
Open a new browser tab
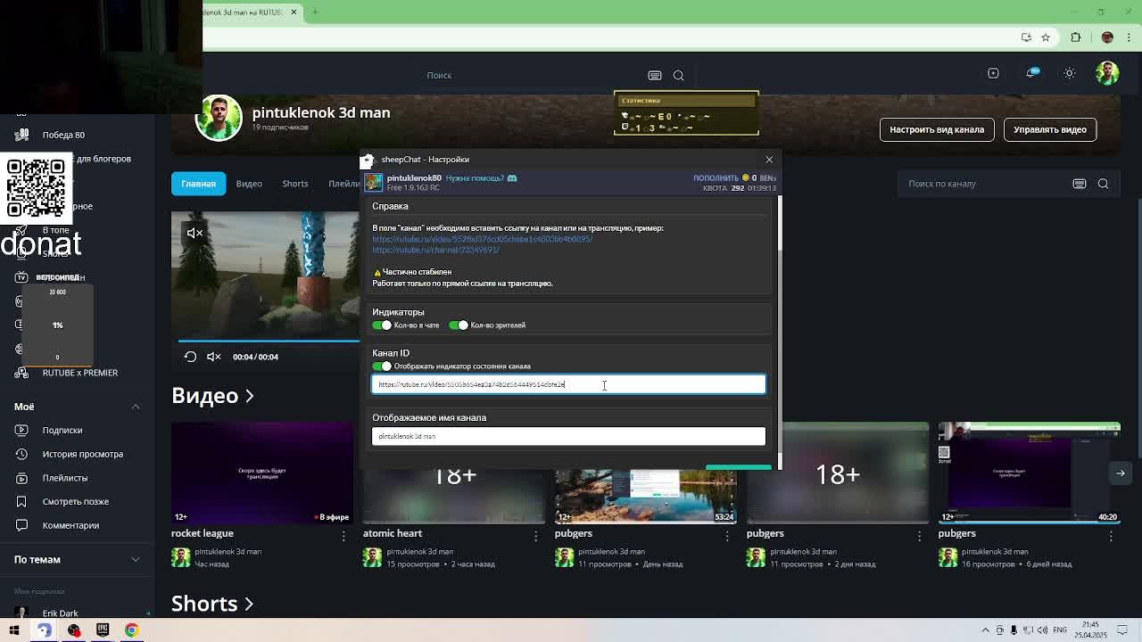coord(315,12)
